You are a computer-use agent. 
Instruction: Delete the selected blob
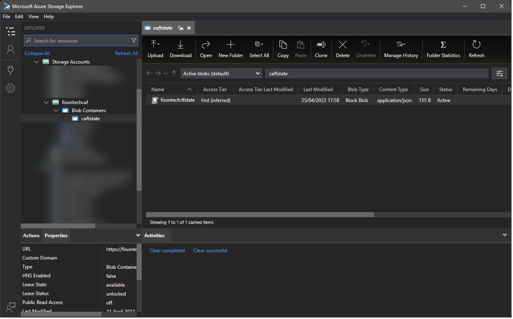tap(343, 49)
